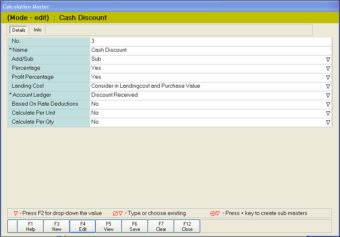Open the Profit Percentage dropdown arrow
The width and height of the screenshot is (340, 237).
[328, 77]
